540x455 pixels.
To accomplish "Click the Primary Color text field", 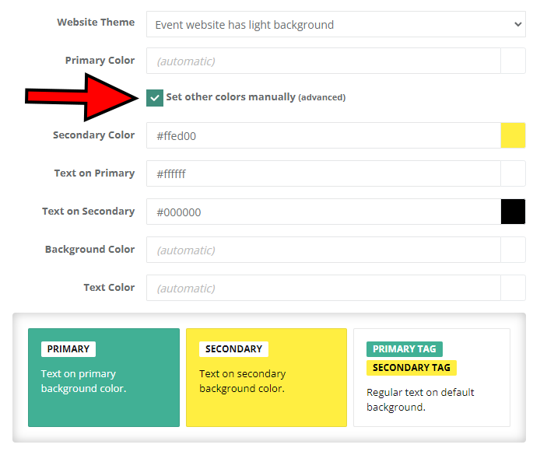I will coord(323,61).
